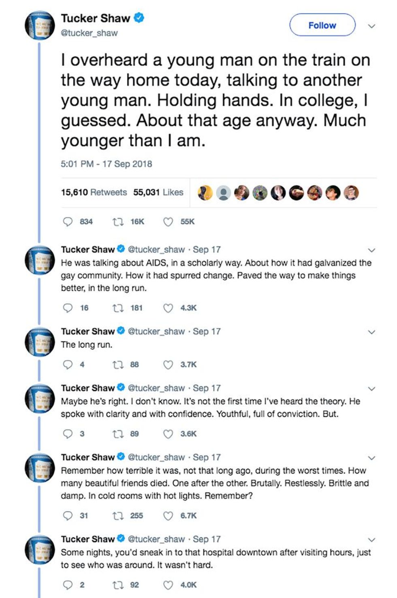
Task: Retweet the hospital downtown tweet
Action: click(x=118, y=585)
